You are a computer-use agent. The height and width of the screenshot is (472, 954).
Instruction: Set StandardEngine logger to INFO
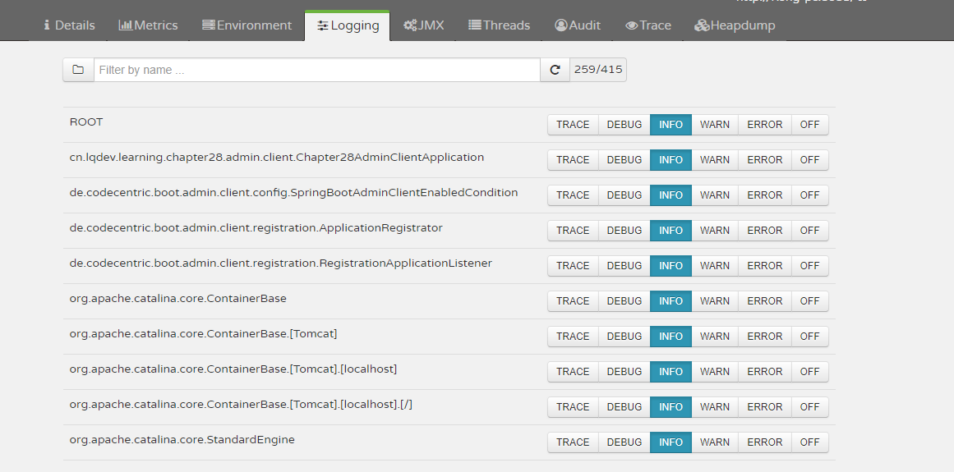point(671,442)
